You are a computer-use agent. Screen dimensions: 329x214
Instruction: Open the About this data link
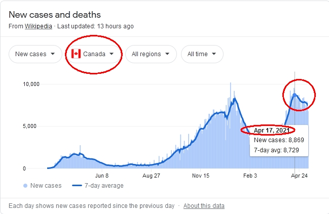pyautogui.click(x=204, y=206)
